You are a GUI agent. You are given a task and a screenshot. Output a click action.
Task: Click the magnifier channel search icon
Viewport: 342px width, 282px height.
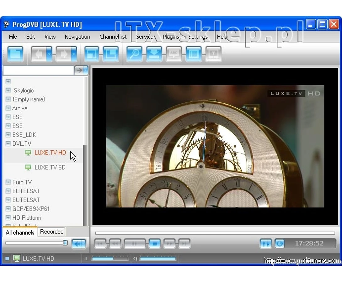pyautogui.click(x=134, y=54)
